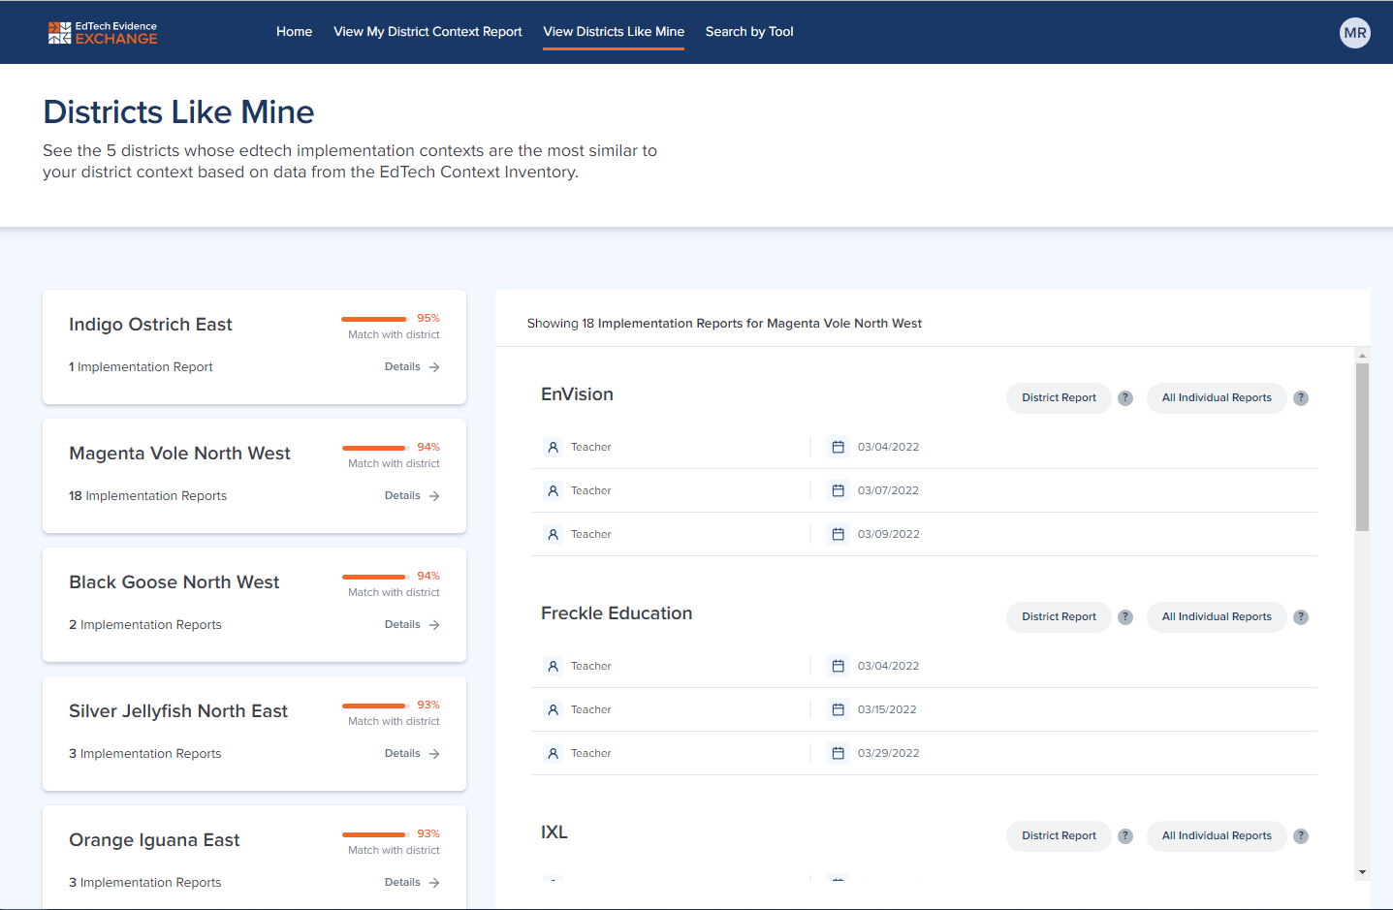Click the scrollbar up arrow in reports panel
This screenshot has height=910, width=1393.
point(1362,356)
